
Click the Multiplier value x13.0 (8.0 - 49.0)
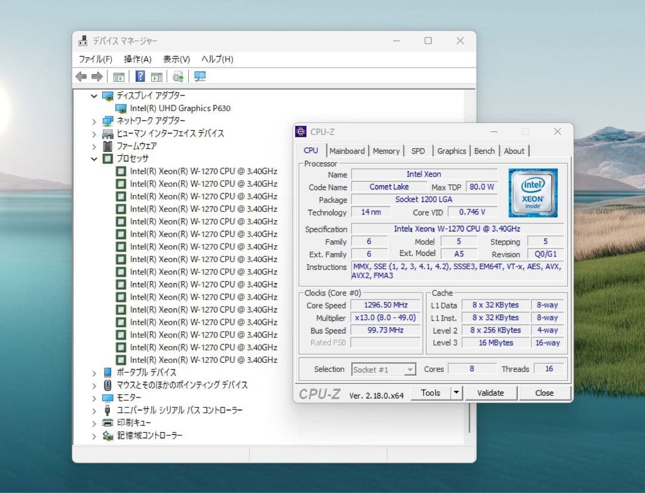[x=385, y=318]
